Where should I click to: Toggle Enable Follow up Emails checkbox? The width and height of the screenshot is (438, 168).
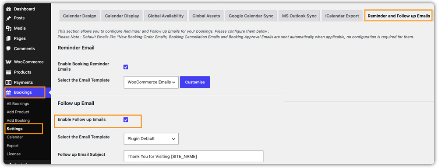tap(126, 120)
